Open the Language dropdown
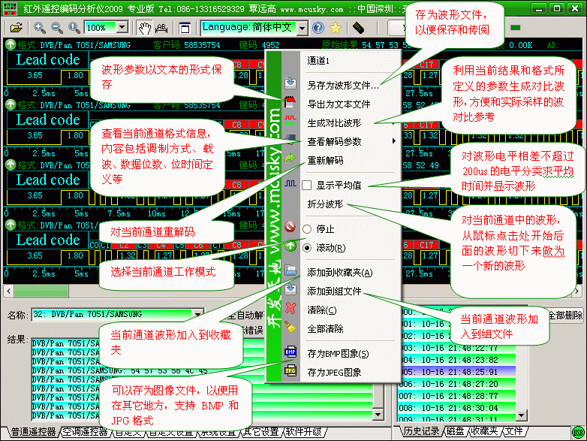This screenshot has height=441, width=587. click(302, 28)
